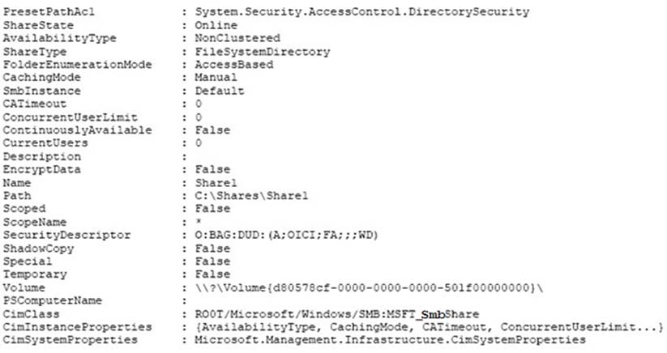Image resolution: width=667 pixels, height=353 pixels.
Task: Click the AccessBased folder enumeration value
Action: pos(234,65)
